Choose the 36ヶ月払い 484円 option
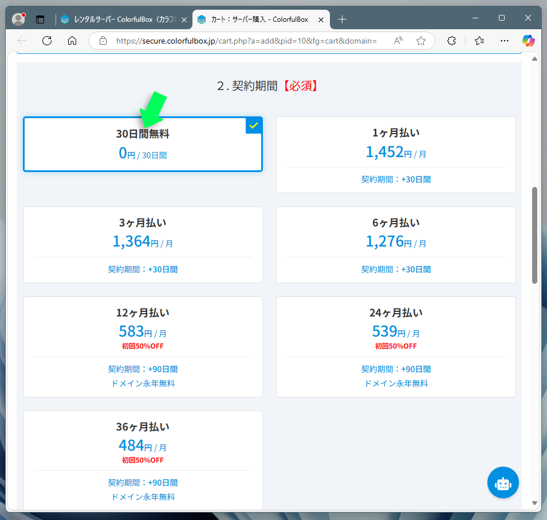 (x=143, y=460)
